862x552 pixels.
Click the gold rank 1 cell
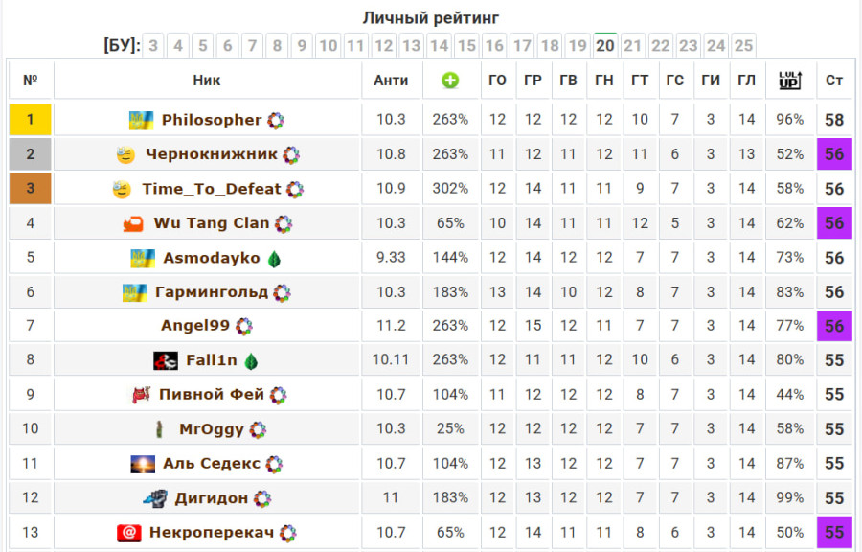click(31, 120)
